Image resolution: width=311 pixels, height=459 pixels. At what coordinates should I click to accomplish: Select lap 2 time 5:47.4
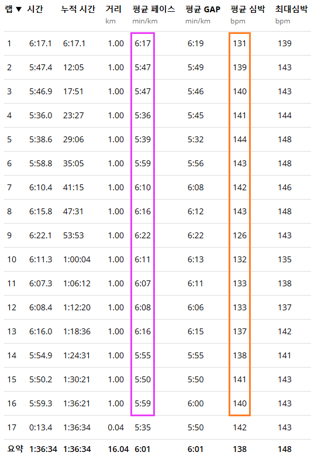[41, 67]
